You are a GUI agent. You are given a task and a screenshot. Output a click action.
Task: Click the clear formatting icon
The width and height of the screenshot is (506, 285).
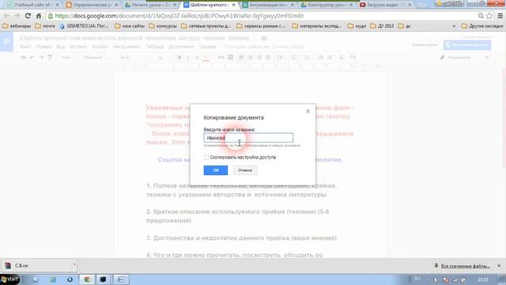pyautogui.click(x=342, y=58)
